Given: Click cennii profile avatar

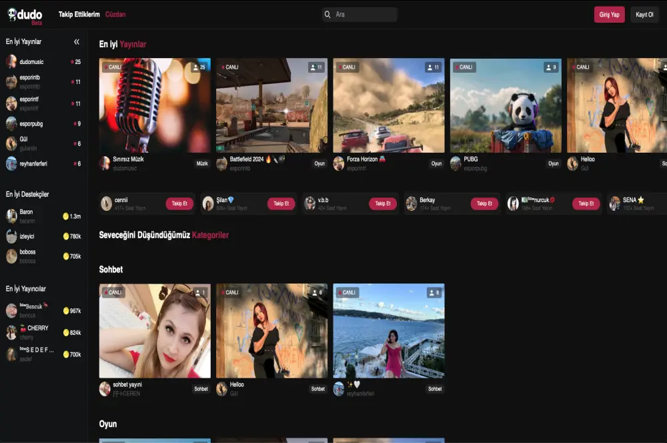Looking at the screenshot, I should tap(106, 203).
